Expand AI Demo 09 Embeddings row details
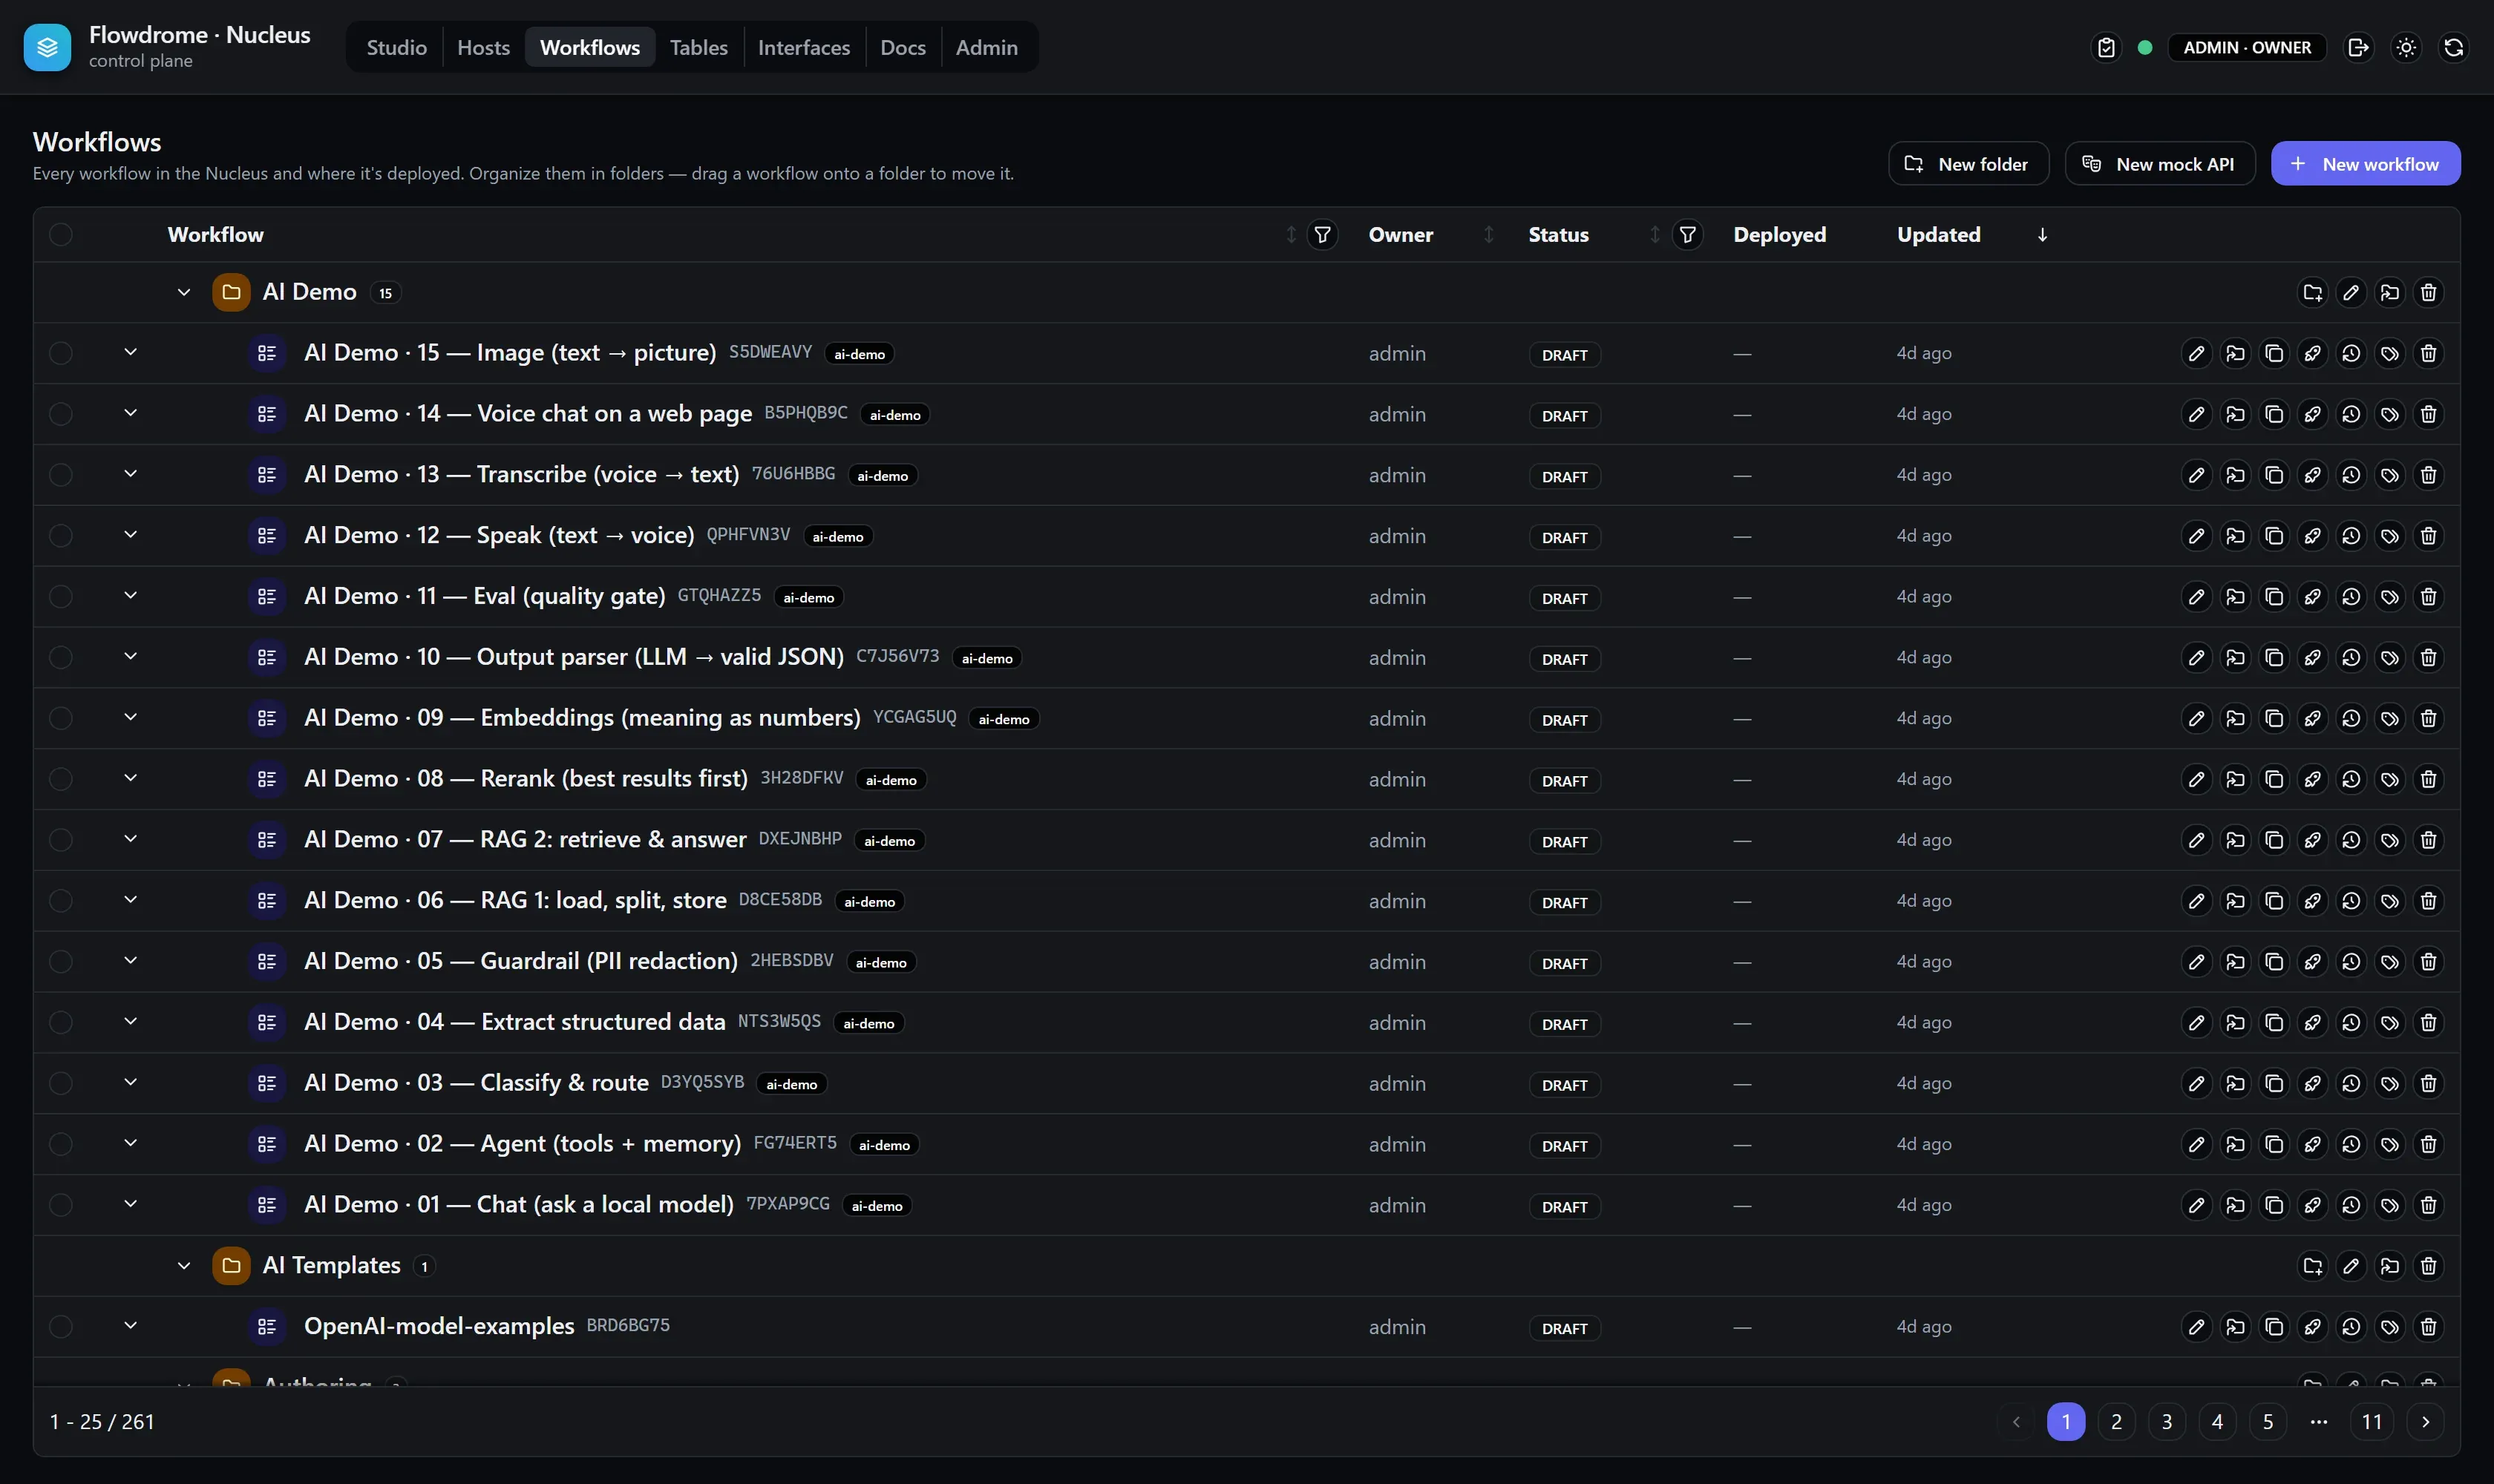The height and width of the screenshot is (1484, 2494). (130, 717)
